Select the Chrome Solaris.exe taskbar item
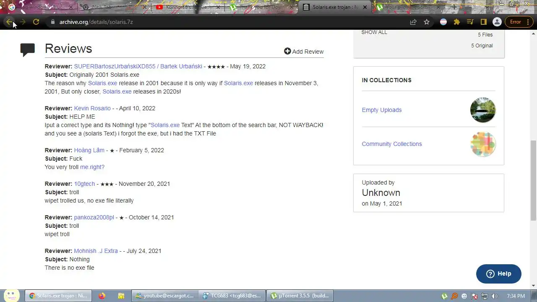The height and width of the screenshot is (302, 537). tap(58, 296)
